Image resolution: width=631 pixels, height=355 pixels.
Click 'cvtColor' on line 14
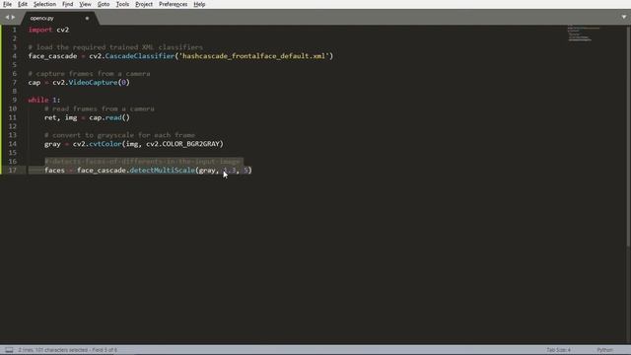coord(105,144)
